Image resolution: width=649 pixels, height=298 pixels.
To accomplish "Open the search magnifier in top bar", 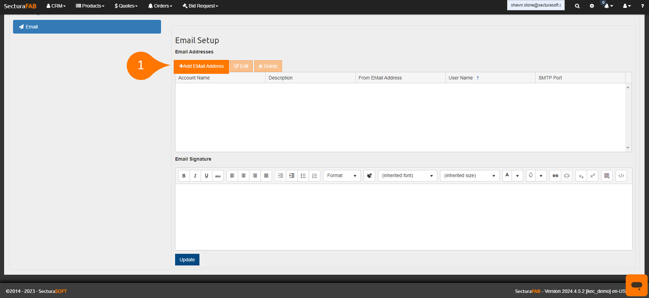I will pos(577,6).
